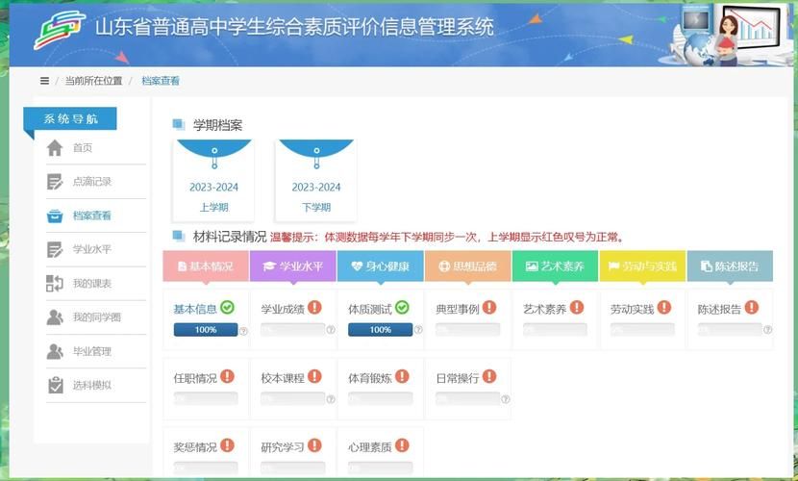This screenshot has width=798, height=481.
Task: Select the 艺术素养 green tab
Action: click(x=555, y=266)
